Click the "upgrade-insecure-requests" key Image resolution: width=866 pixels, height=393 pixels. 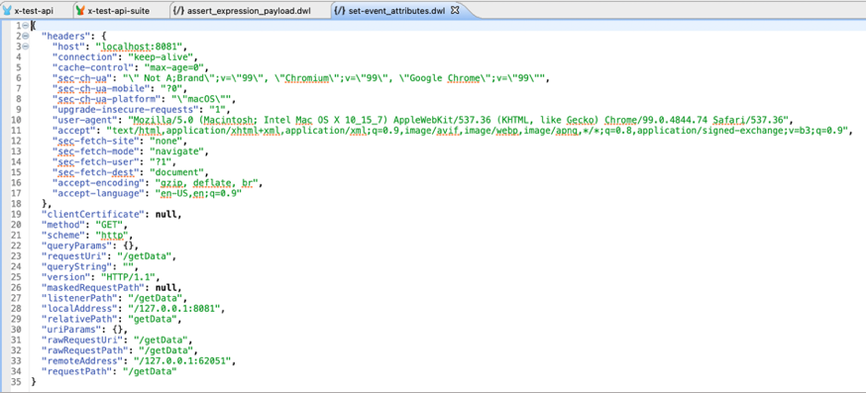(125, 109)
